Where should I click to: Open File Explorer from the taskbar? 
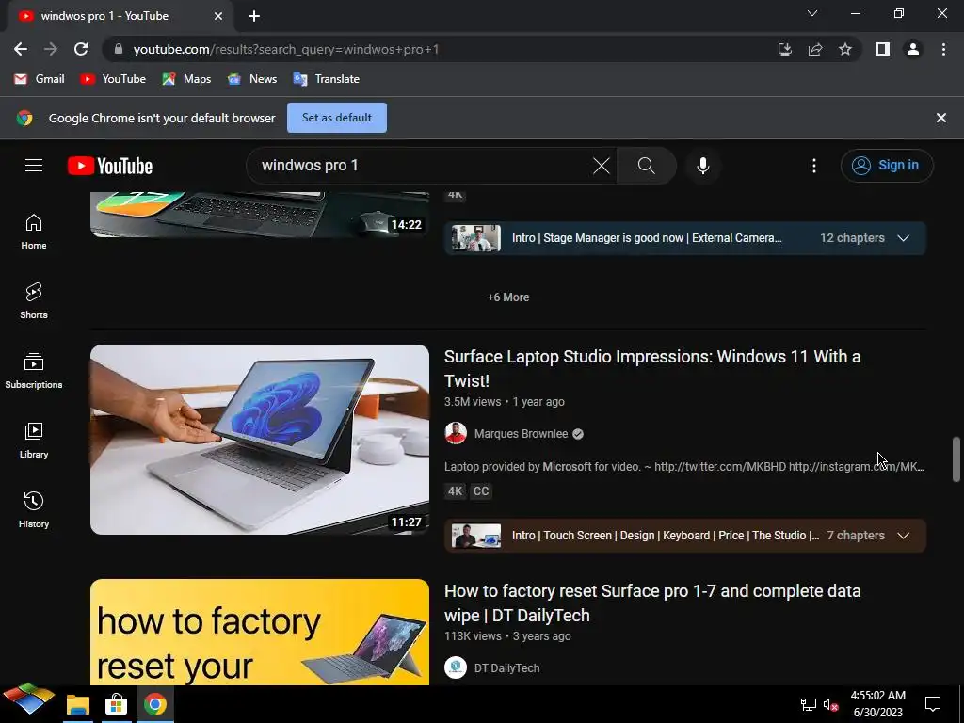click(78, 704)
